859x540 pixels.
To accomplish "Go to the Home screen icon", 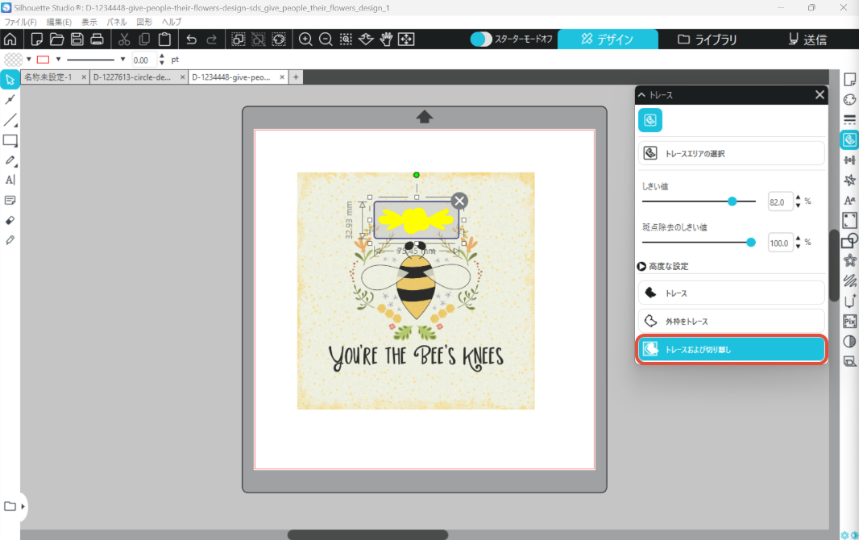I will 10,39.
